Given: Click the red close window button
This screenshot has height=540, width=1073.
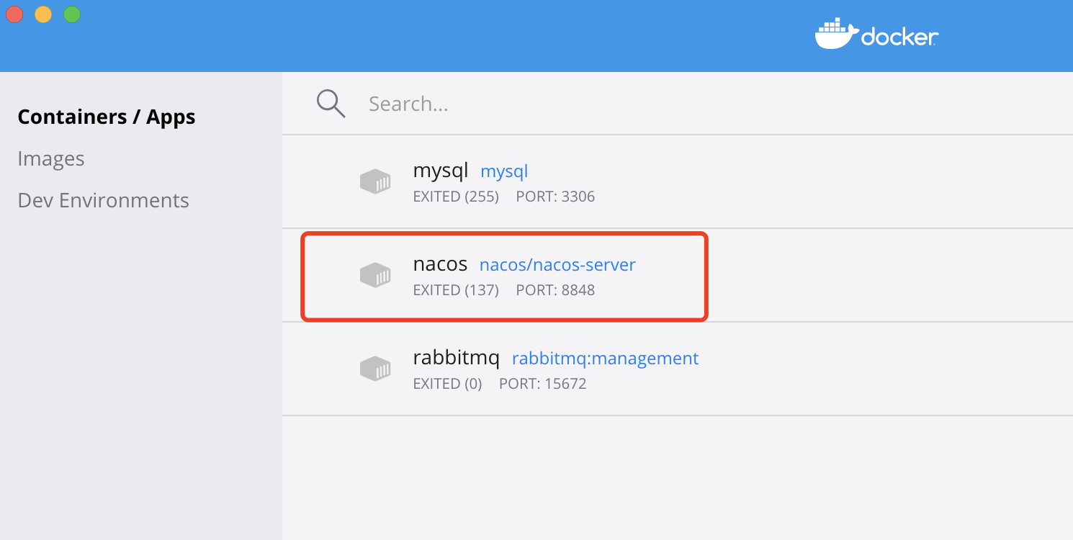Looking at the screenshot, I should (x=14, y=14).
